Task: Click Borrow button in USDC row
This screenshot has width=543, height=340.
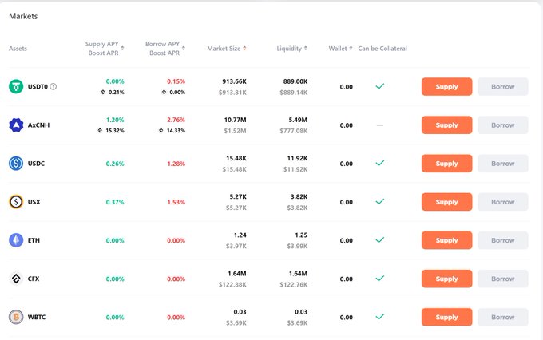Action: click(502, 164)
